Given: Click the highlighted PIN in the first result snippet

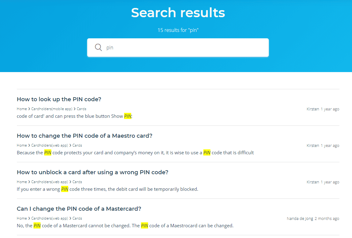Looking at the screenshot, I should coord(127,116).
